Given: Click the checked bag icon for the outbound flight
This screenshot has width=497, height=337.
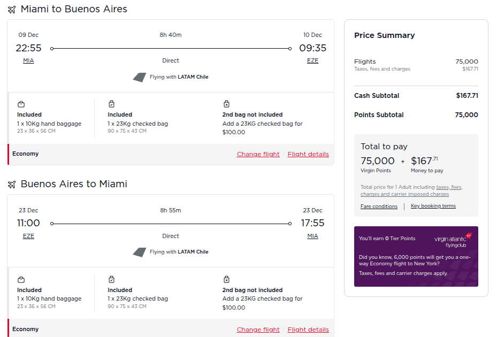Looking at the screenshot, I should click(x=112, y=104).
